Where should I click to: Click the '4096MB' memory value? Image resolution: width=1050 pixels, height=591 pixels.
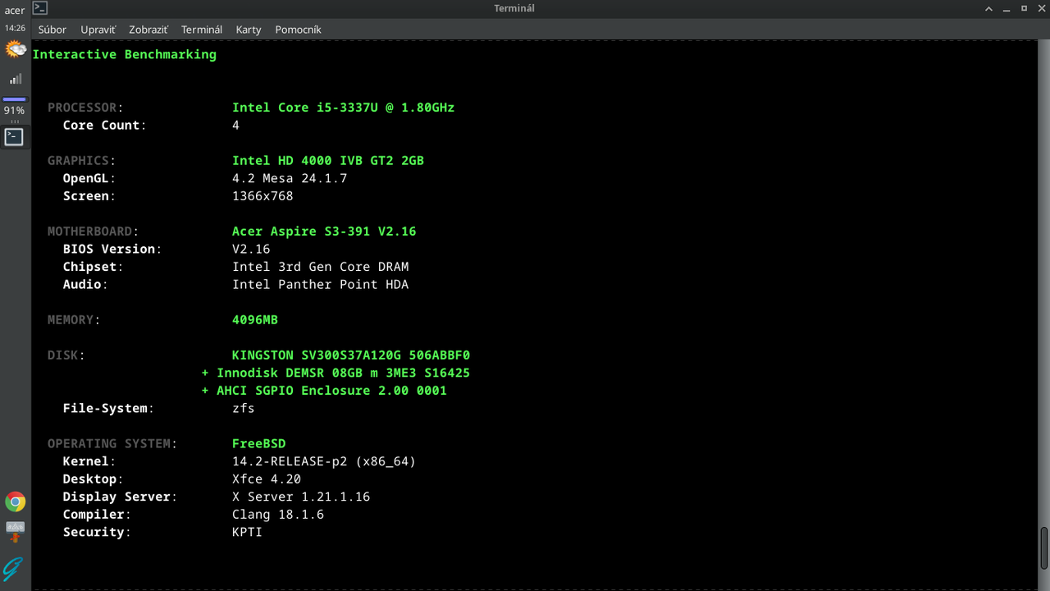[255, 320]
